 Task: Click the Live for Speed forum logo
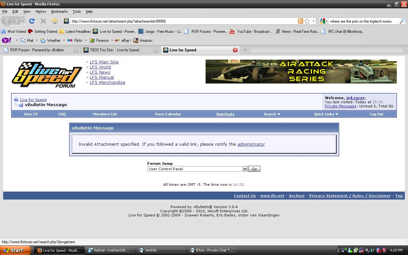[47, 75]
